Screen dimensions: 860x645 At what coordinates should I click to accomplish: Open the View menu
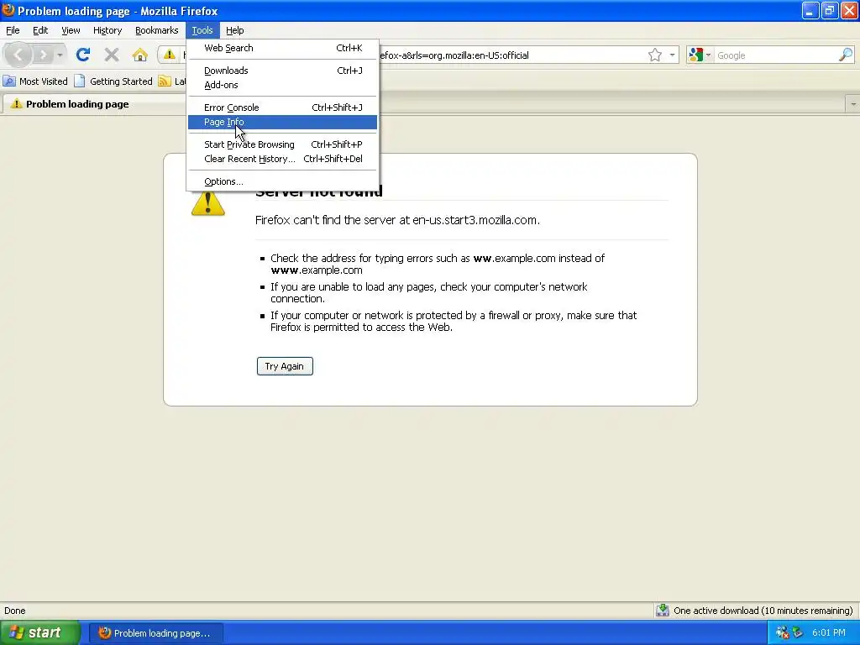(x=71, y=30)
